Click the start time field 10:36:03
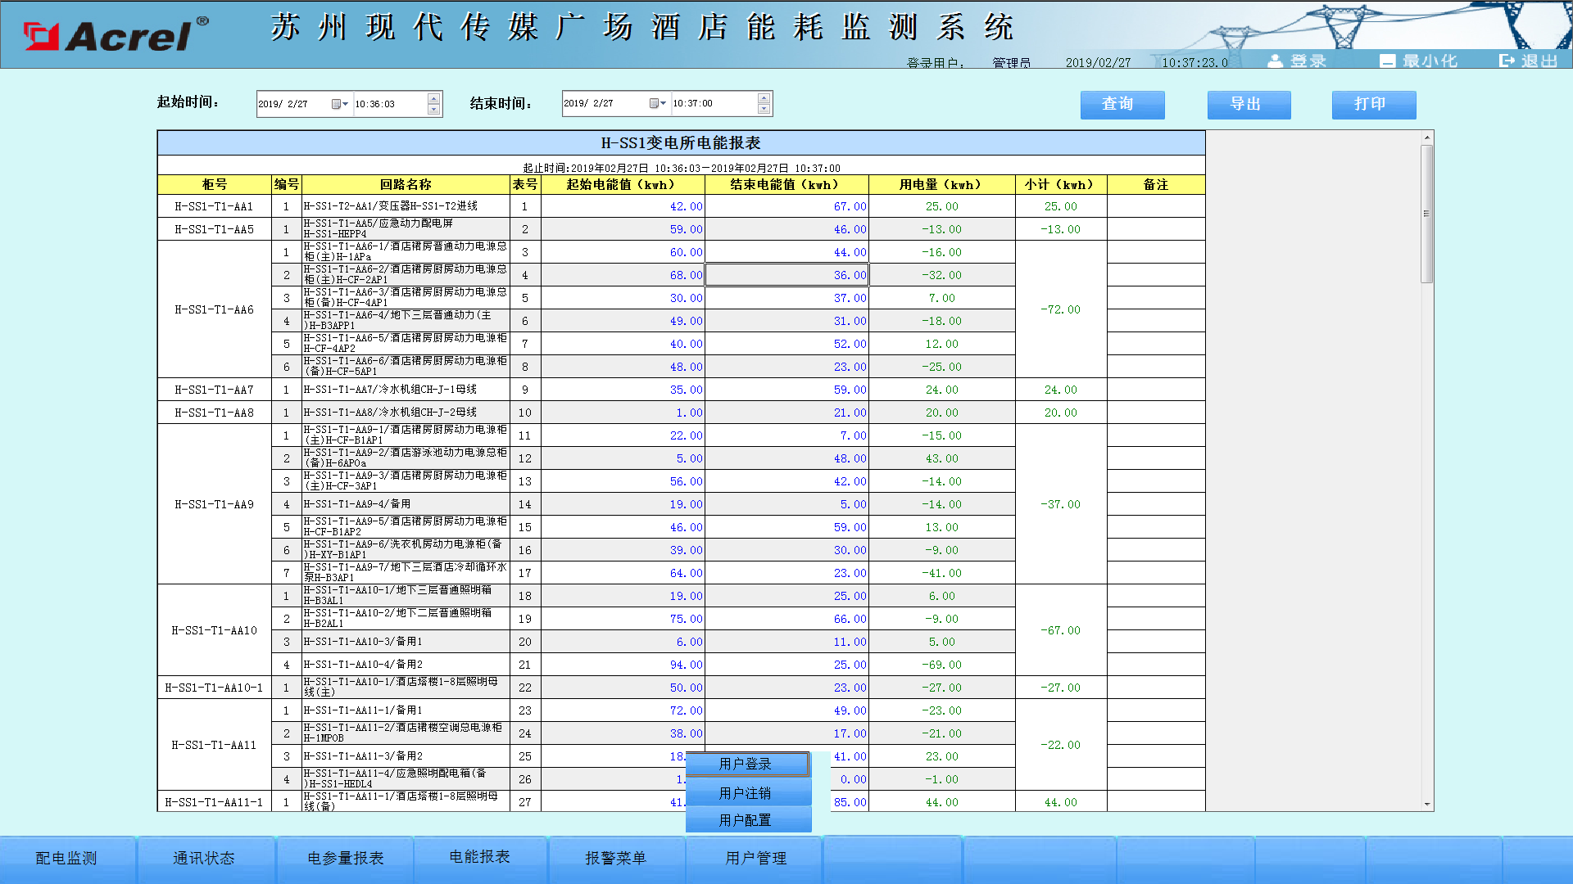 390,104
